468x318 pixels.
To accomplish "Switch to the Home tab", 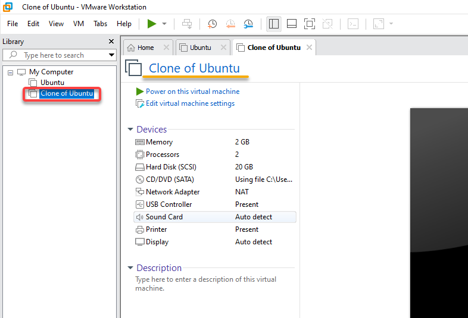I will [145, 48].
